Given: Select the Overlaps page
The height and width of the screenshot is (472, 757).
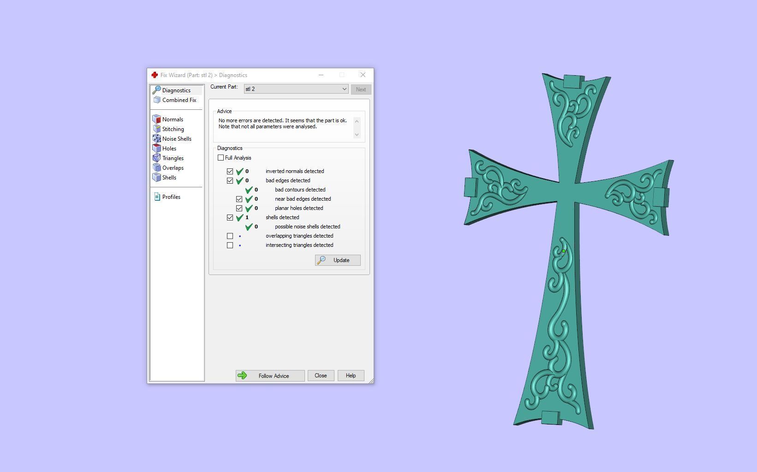Looking at the screenshot, I should pyautogui.click(x=173, y=167).
